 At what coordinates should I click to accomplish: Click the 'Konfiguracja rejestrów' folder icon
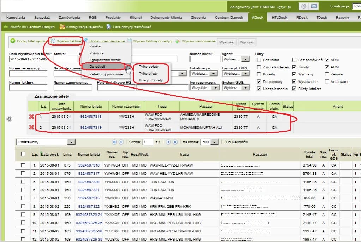62,27
